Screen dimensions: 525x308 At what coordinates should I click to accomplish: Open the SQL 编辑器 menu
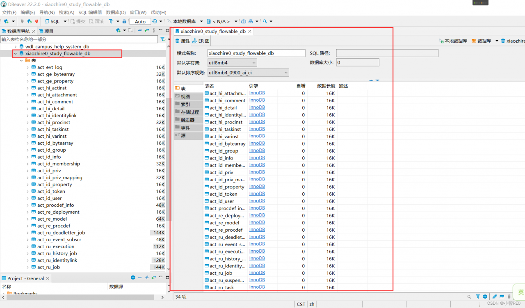point(90,12)
